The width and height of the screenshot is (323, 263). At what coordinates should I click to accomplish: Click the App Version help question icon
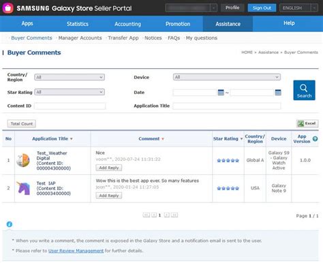point(315,139)
